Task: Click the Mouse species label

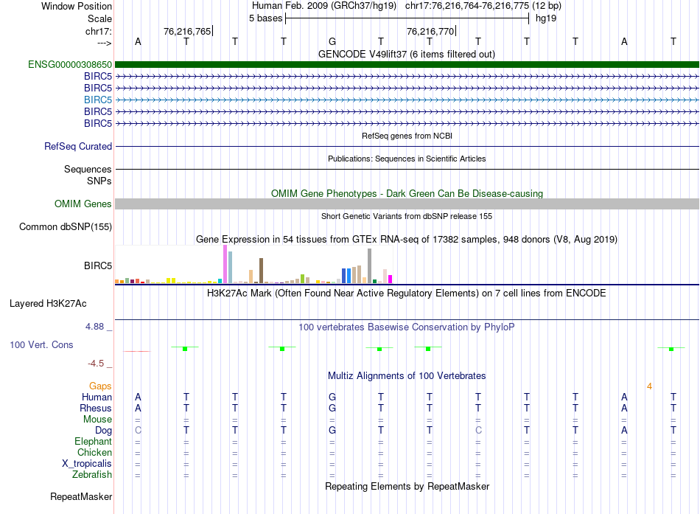Action: pos(98,420)
